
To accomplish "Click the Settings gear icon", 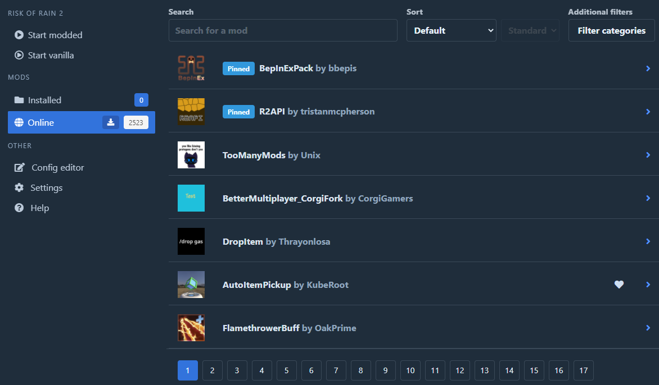I will tap(19, 187).
